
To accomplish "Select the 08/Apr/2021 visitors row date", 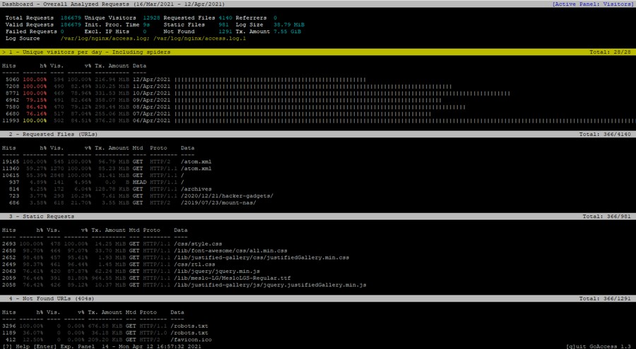I will (151, 107).
